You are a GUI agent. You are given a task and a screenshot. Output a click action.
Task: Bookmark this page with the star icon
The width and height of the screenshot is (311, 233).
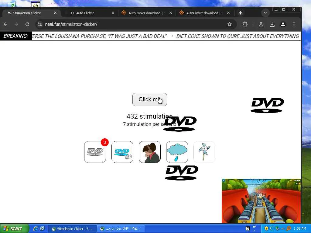click(x=230, y=24)
